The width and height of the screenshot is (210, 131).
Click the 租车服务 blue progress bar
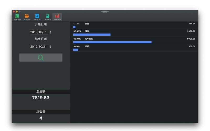[x=112, y=42]
